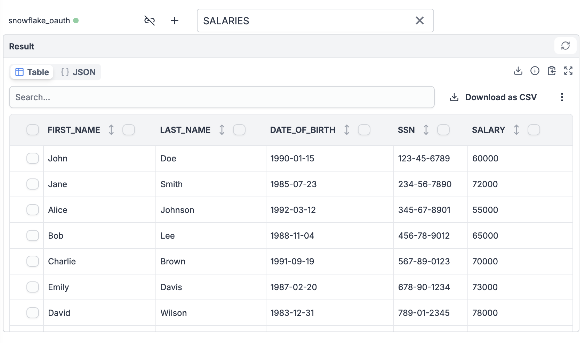This screenshot has width=585, height=343.
Task: Sort by the FIRST_NAME column arrows
Action: click(111, 130)
